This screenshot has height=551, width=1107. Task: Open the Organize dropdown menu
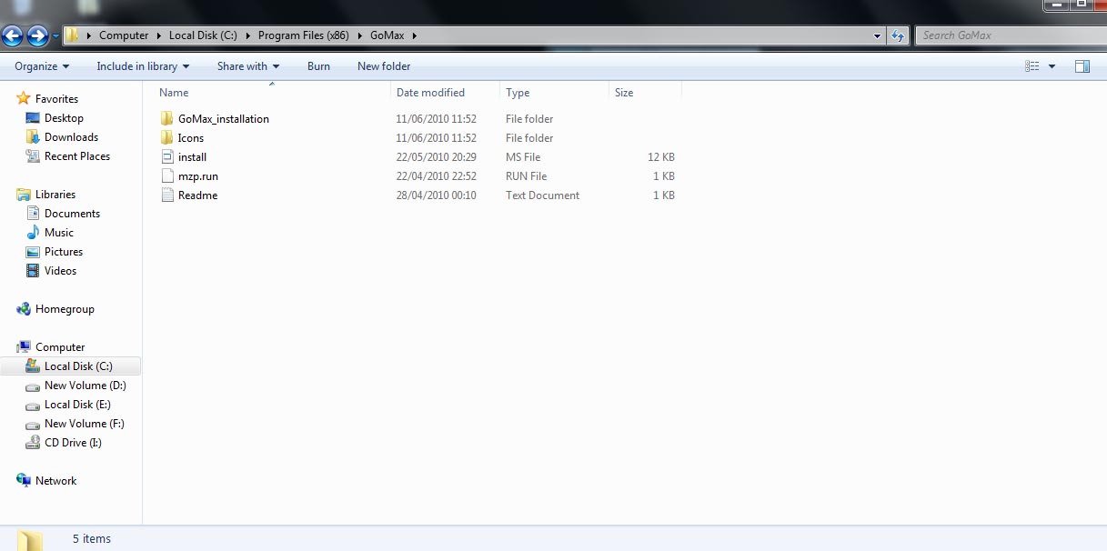tap(42, 66)
